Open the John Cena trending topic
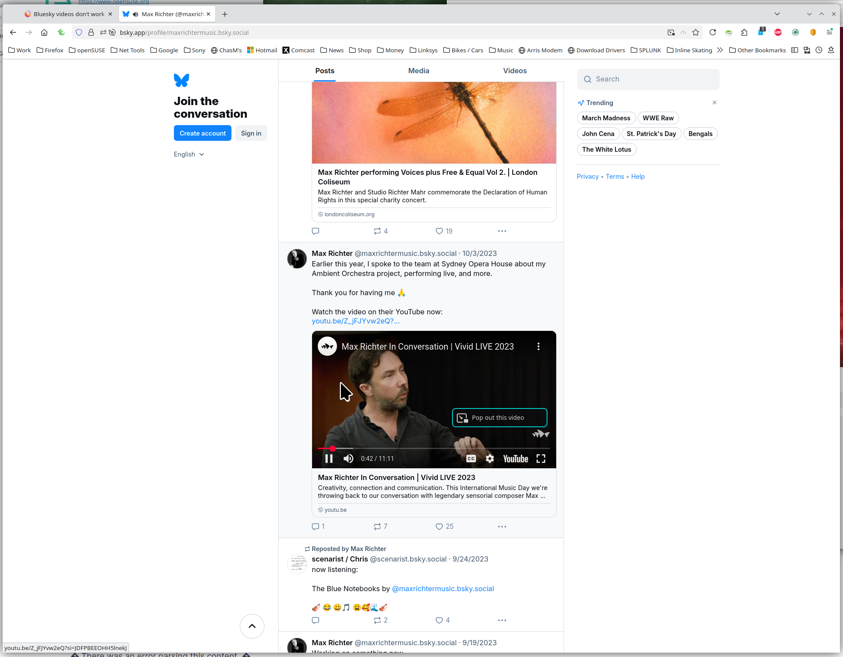 [598, 134]
